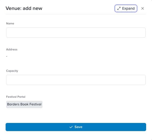Image resolution: width=152 pixels, height=140 pixels.
Task: Click the Name field label
Action: [10, 23]
